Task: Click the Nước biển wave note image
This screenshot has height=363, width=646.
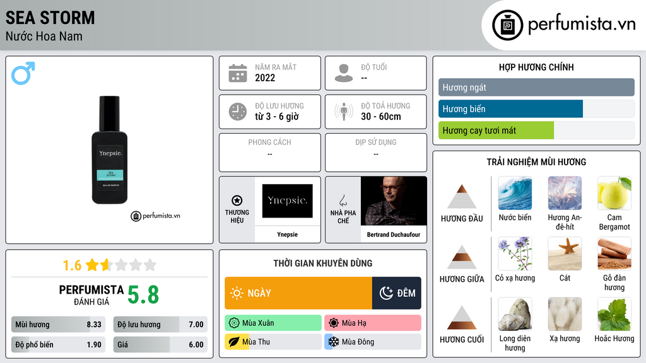Action: point(515,193)
